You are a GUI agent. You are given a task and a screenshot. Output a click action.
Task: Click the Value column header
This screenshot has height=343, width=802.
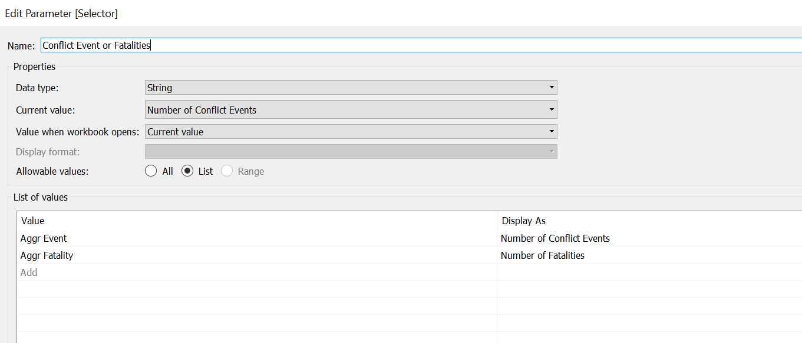(x=33, y=221)
